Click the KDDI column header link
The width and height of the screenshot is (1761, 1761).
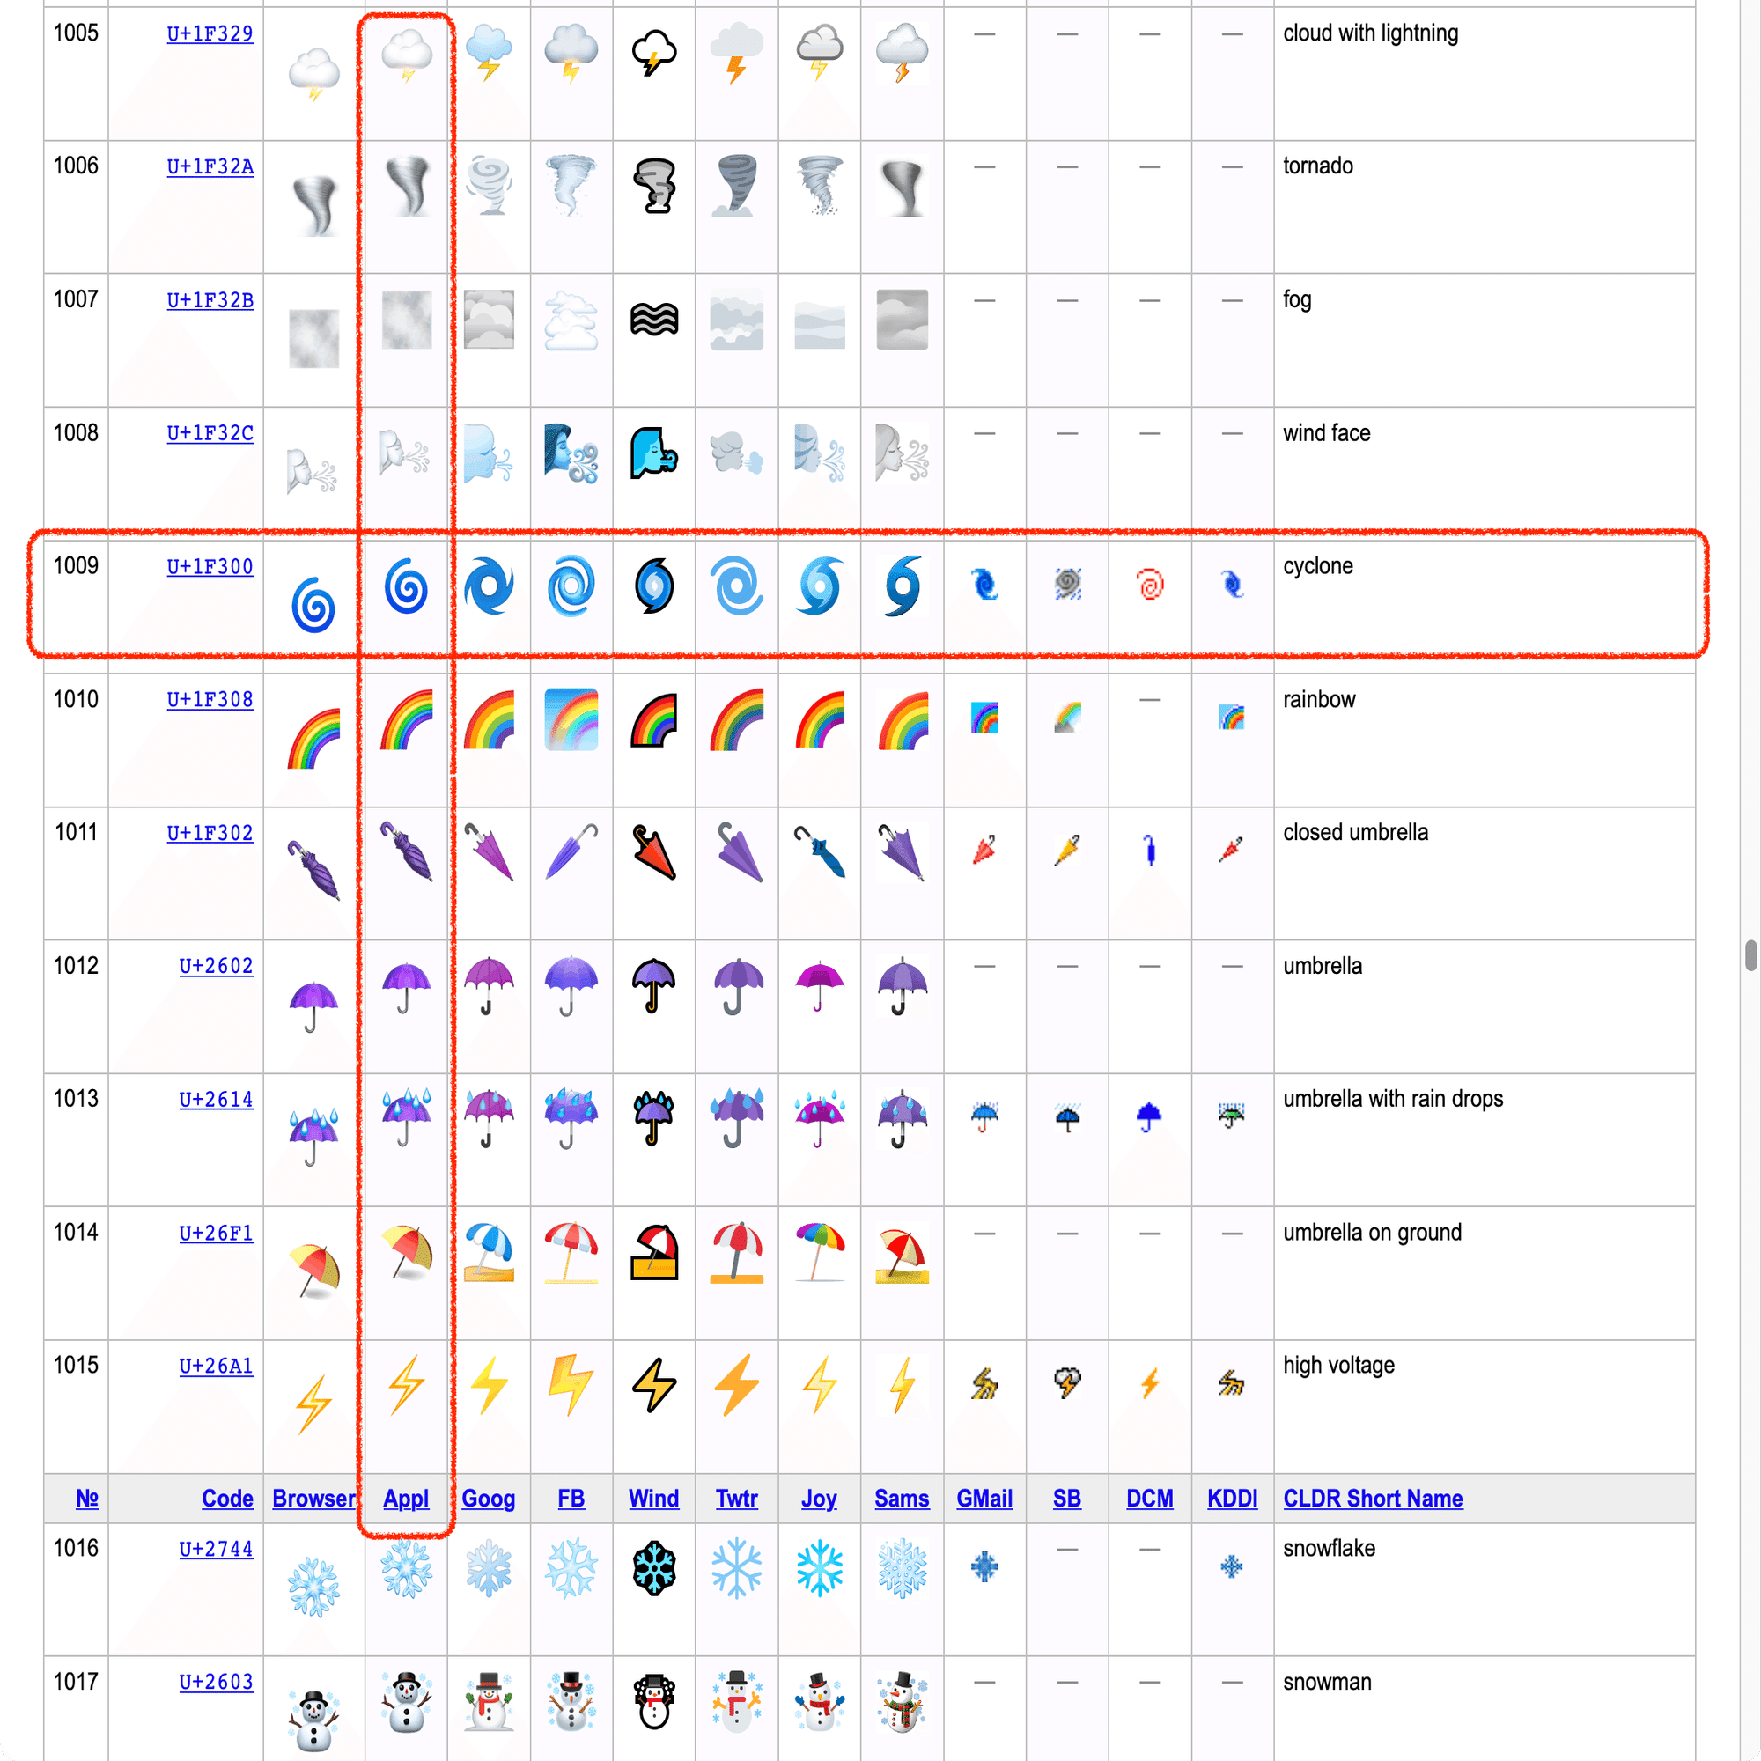(1232, 1499)
